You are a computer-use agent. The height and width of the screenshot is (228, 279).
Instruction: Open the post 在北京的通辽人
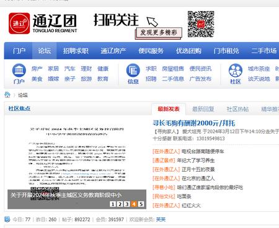point(198,178)
